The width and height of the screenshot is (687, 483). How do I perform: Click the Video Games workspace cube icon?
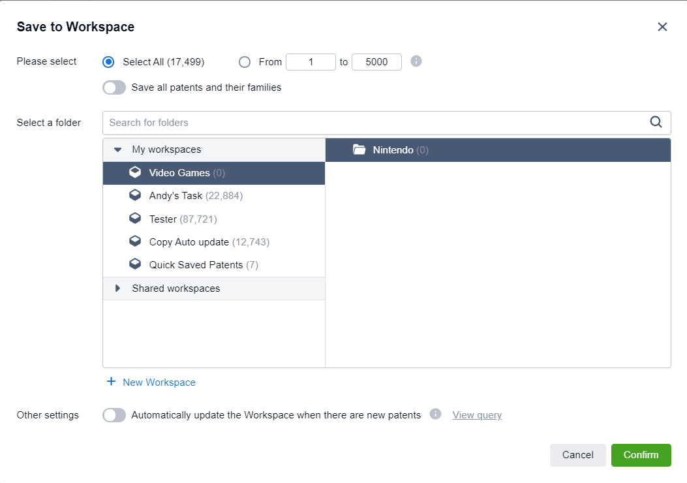pos(135,173)
